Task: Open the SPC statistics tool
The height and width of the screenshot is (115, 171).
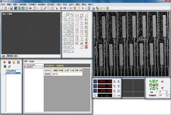Action: (30, 8)
